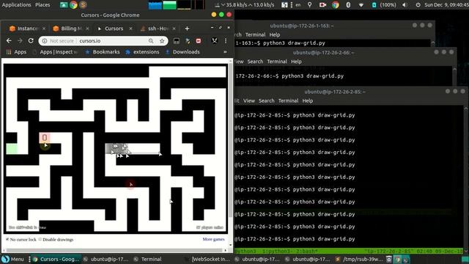Viewport: 469px width, 264px height.
Task: Click Bluetooth icon in system tray
Action: [x=348, y=5]
